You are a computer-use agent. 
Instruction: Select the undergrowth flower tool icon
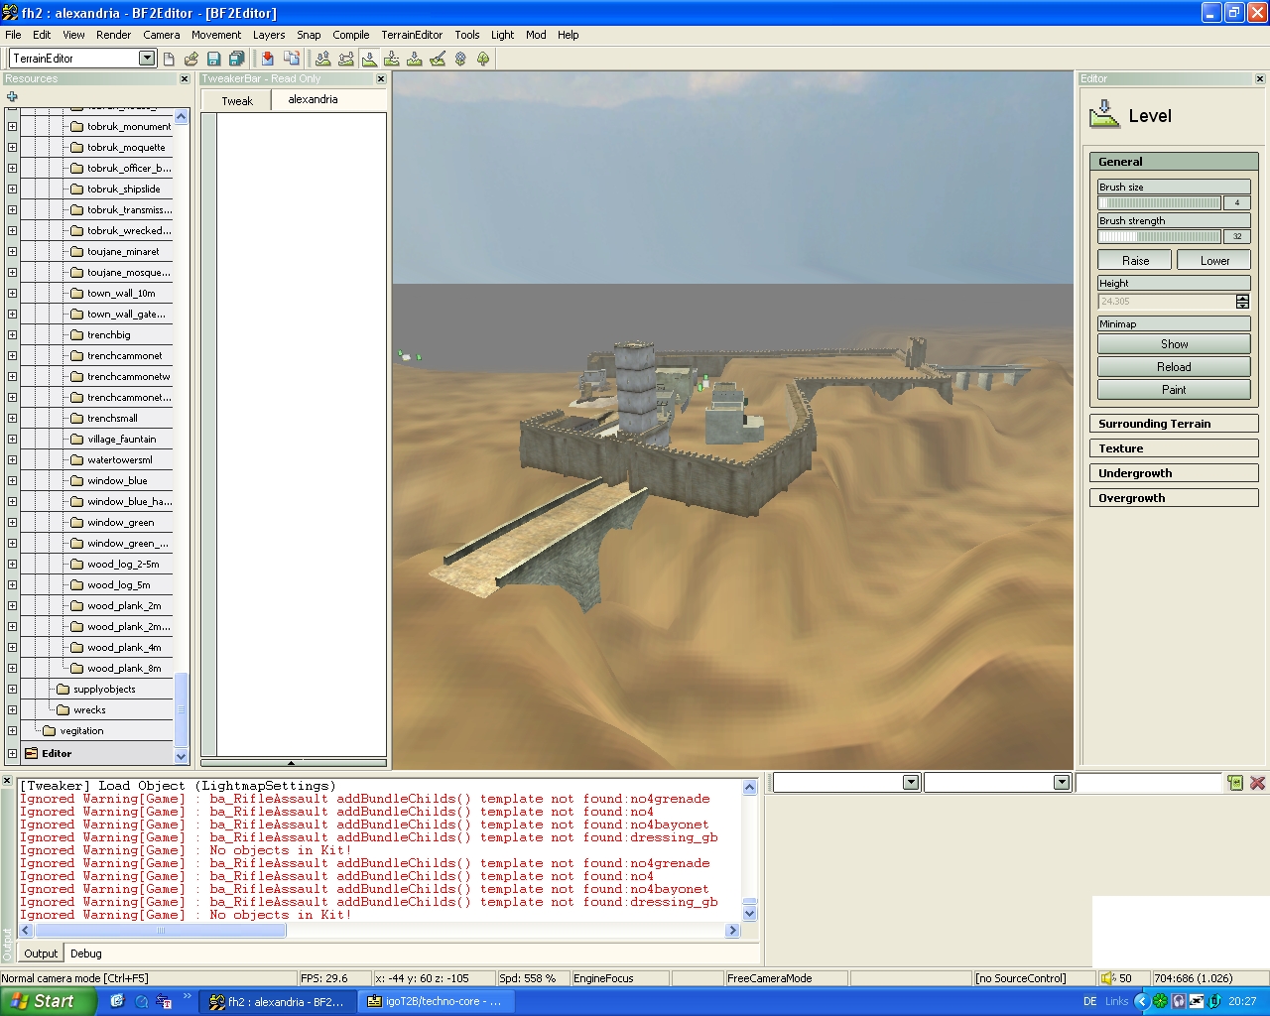(x=460, y=59)
